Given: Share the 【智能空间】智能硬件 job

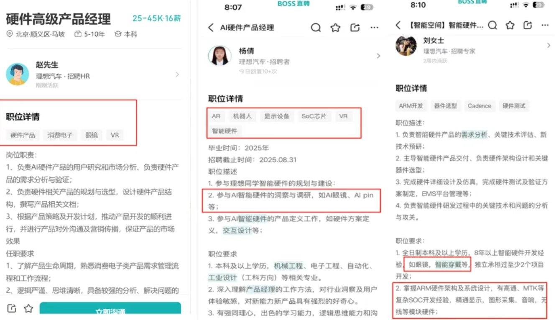Looking at the screenshot, I should [528, 26].
